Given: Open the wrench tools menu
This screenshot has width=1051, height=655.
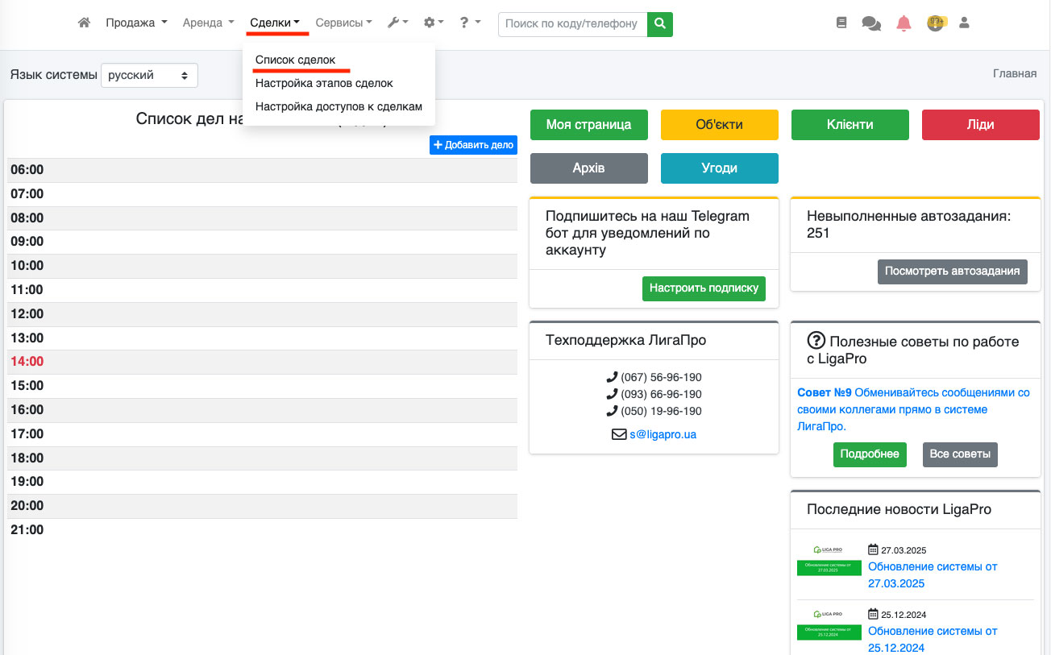Looking at the screenshot, I should (397, 23).
